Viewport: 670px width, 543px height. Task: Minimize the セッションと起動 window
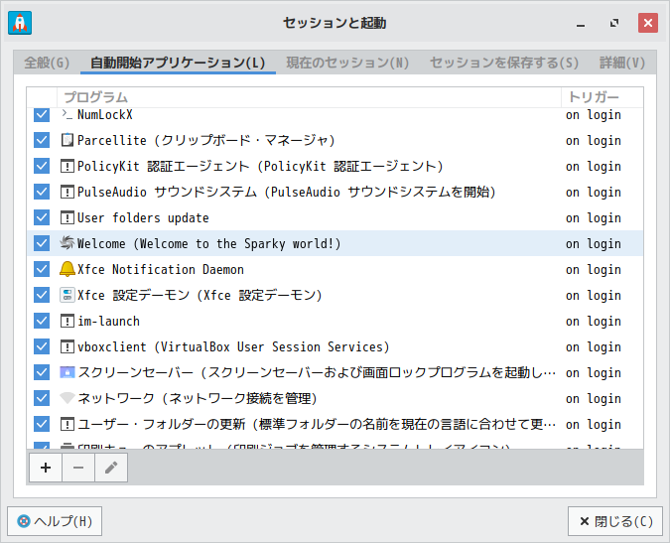pyautogui.click(x=581, y=24)
